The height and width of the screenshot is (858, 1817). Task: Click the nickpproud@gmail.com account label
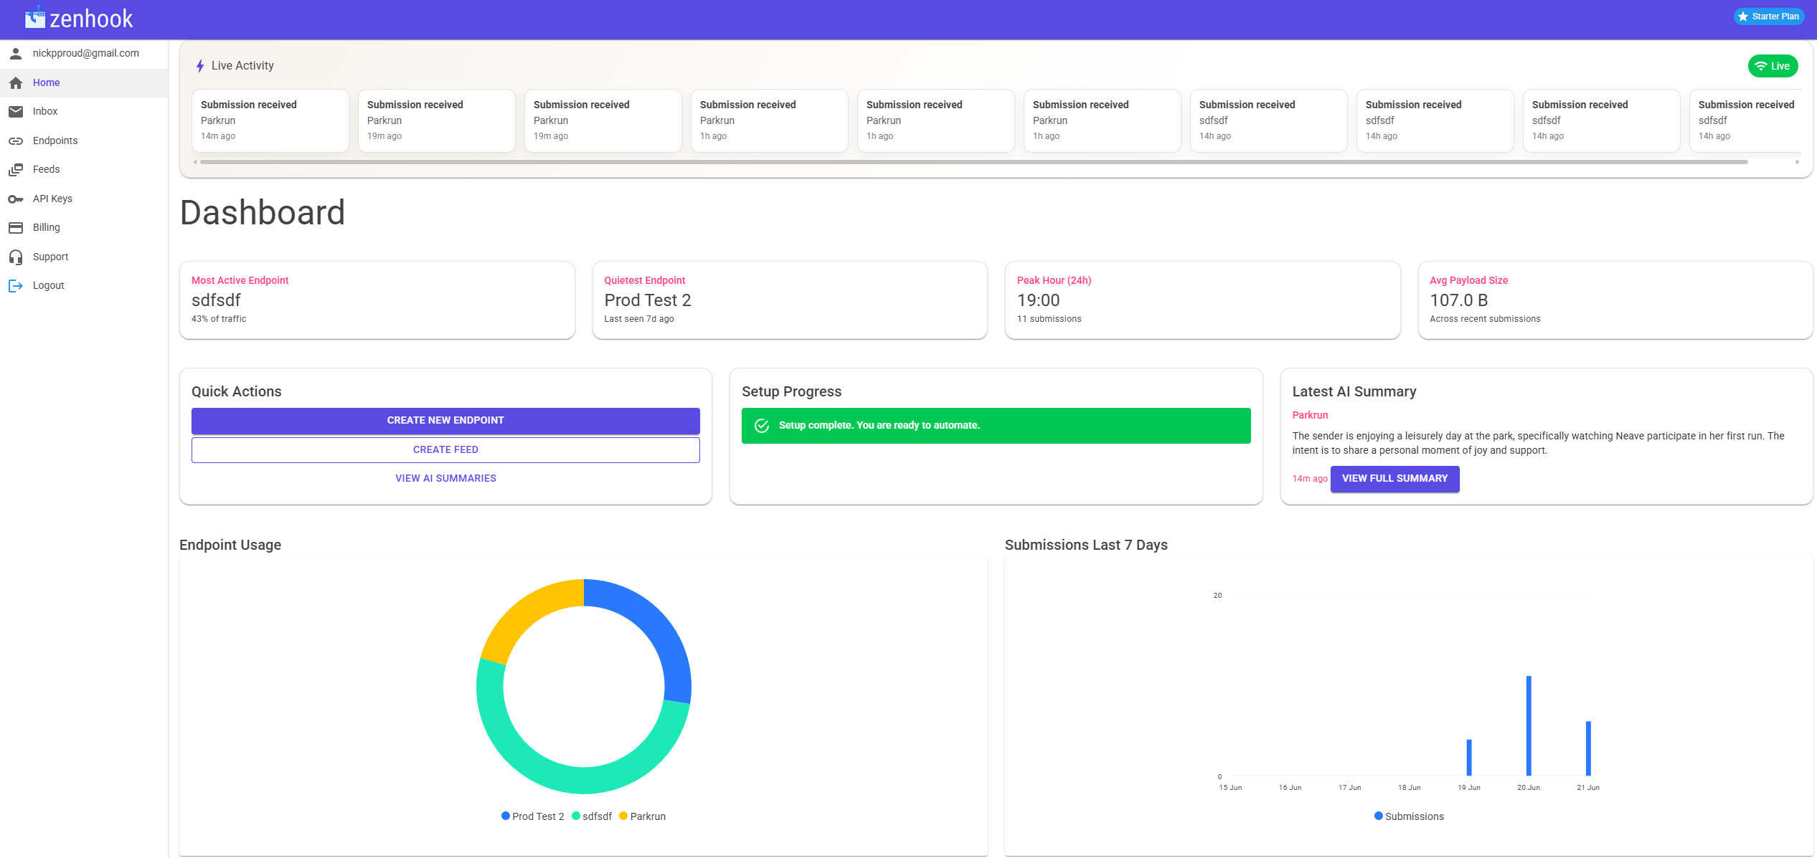pos(86,54)
